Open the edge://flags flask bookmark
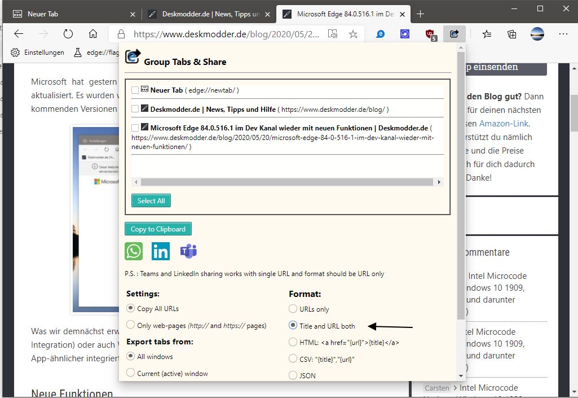 (x=96, y=53)
